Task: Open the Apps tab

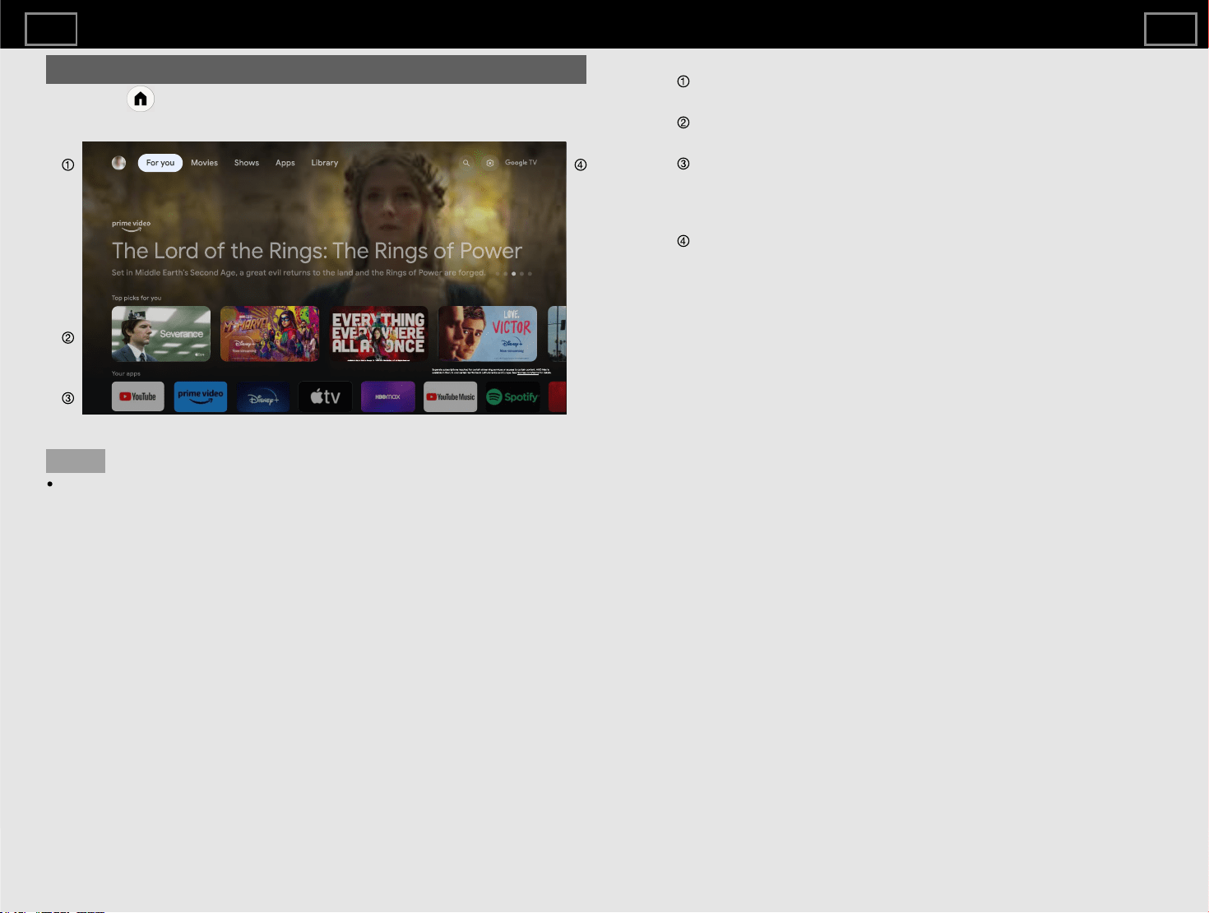Action: coord(285,163)
